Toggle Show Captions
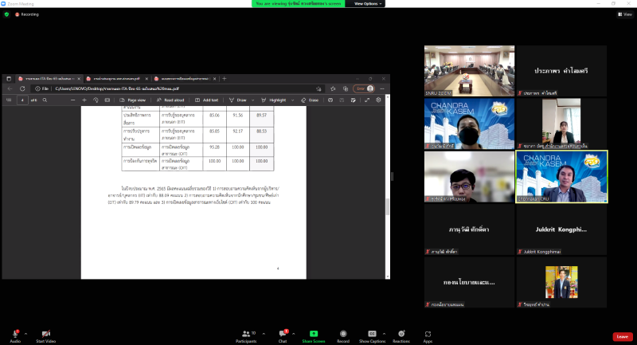Screen dimensions: 637x345 pyautogui.click(x=372, y=333)
